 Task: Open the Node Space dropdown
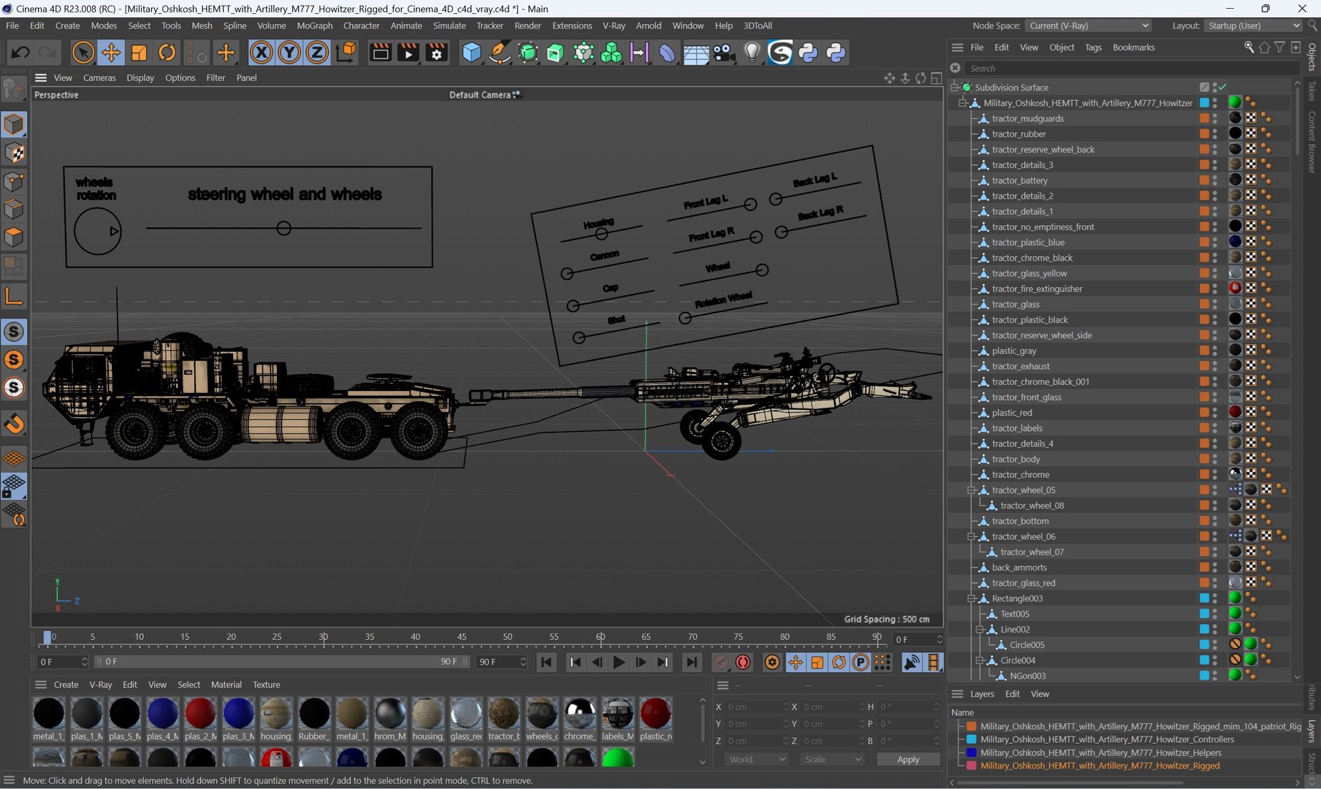(x=1089, y=26)
